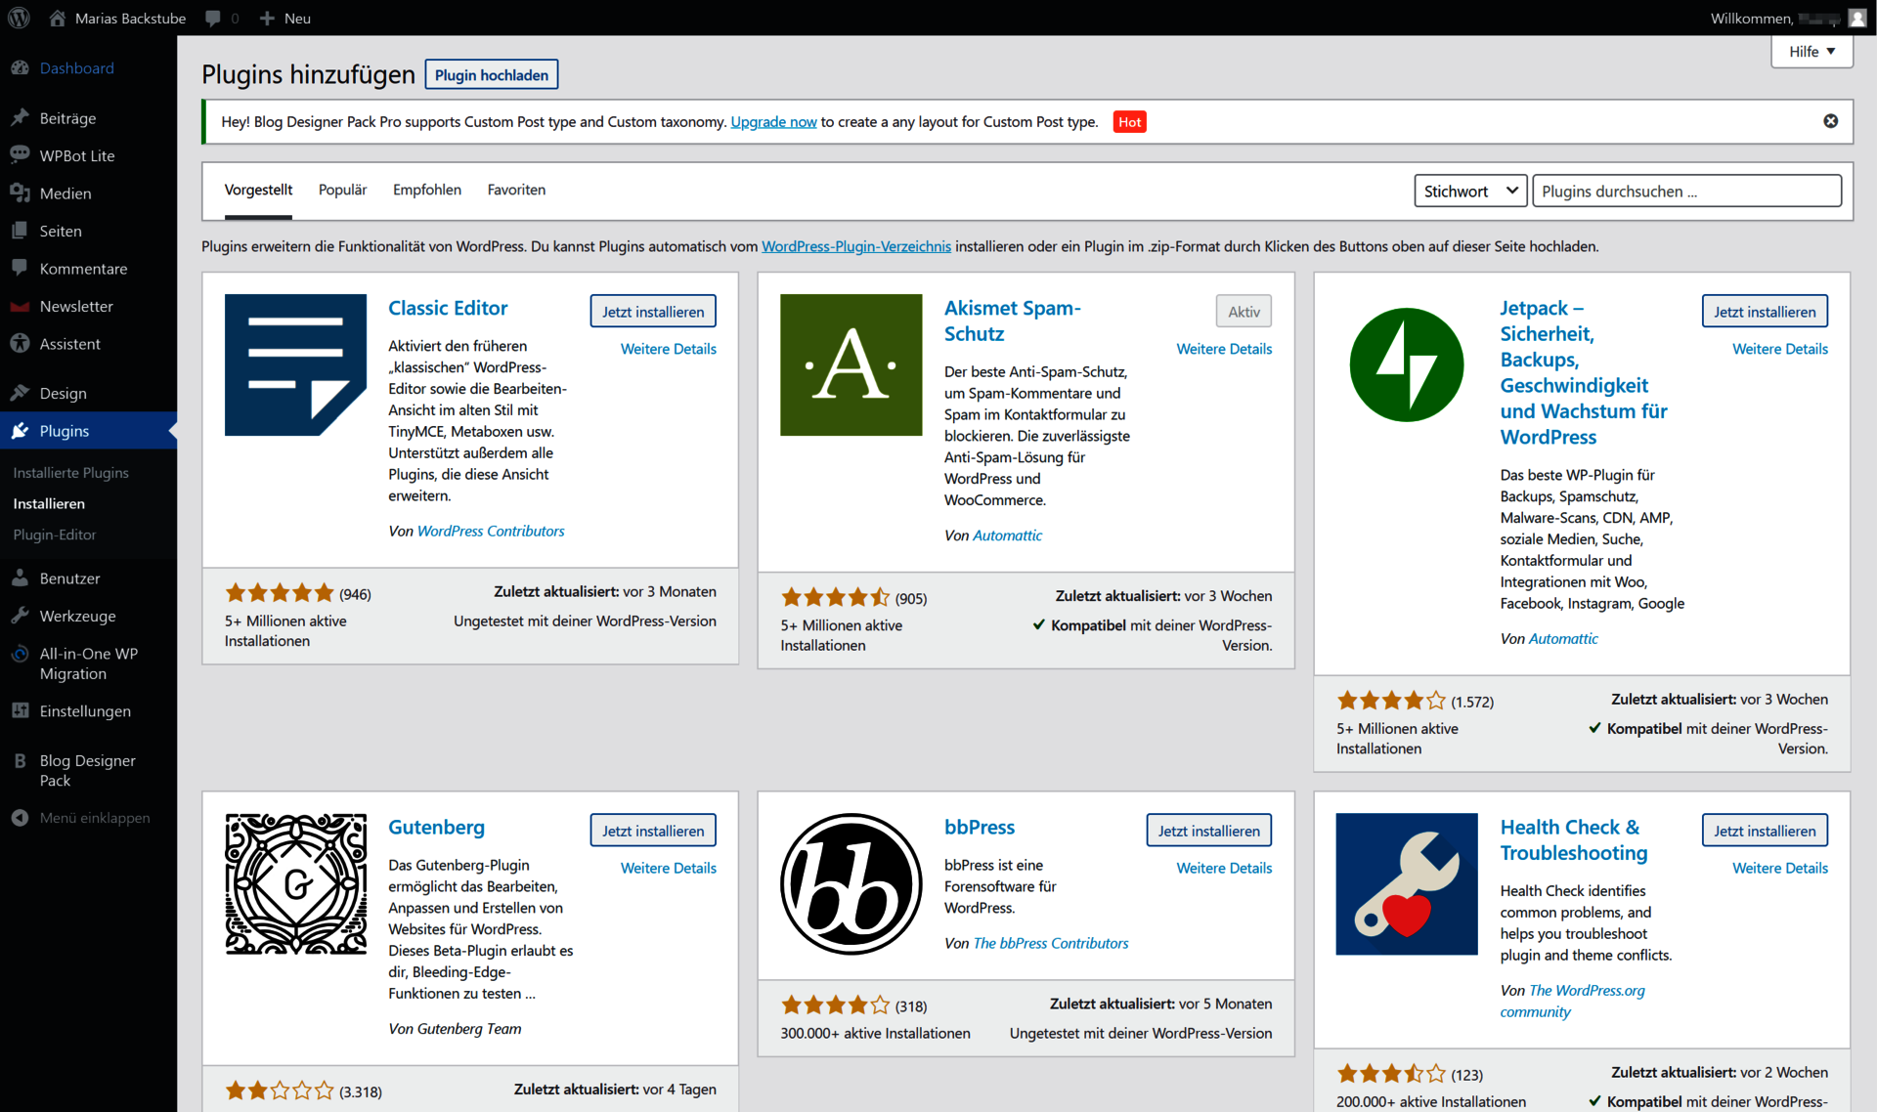Switch to the Empfohlen tab
This screenshot has width=1877, height=1112.
(x=427, y=190)
